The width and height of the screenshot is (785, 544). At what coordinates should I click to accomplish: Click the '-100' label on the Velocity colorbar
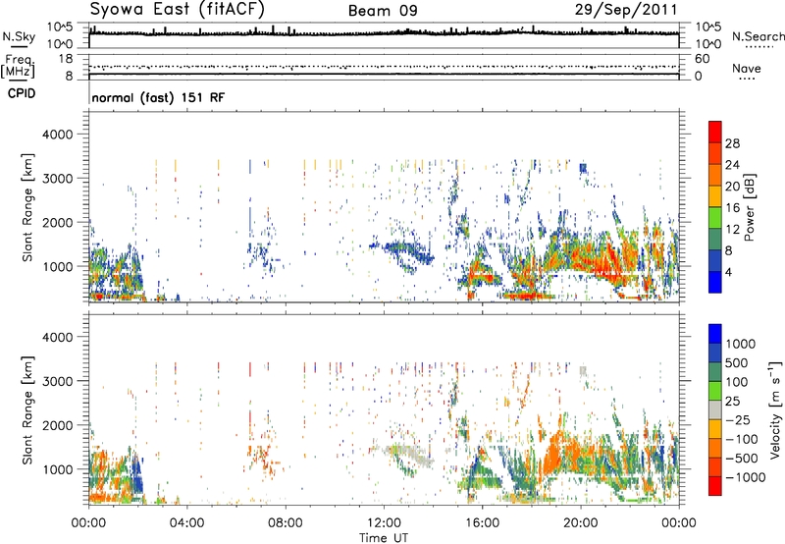pyautogui.click(x=742, y=439)
